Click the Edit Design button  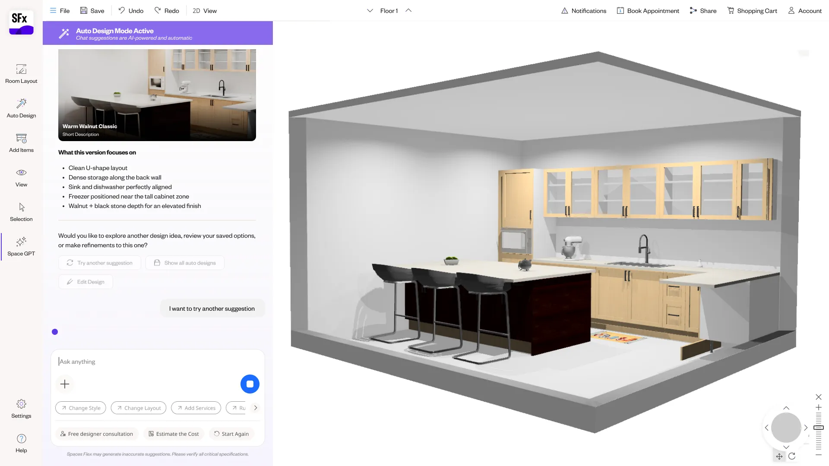85,282
